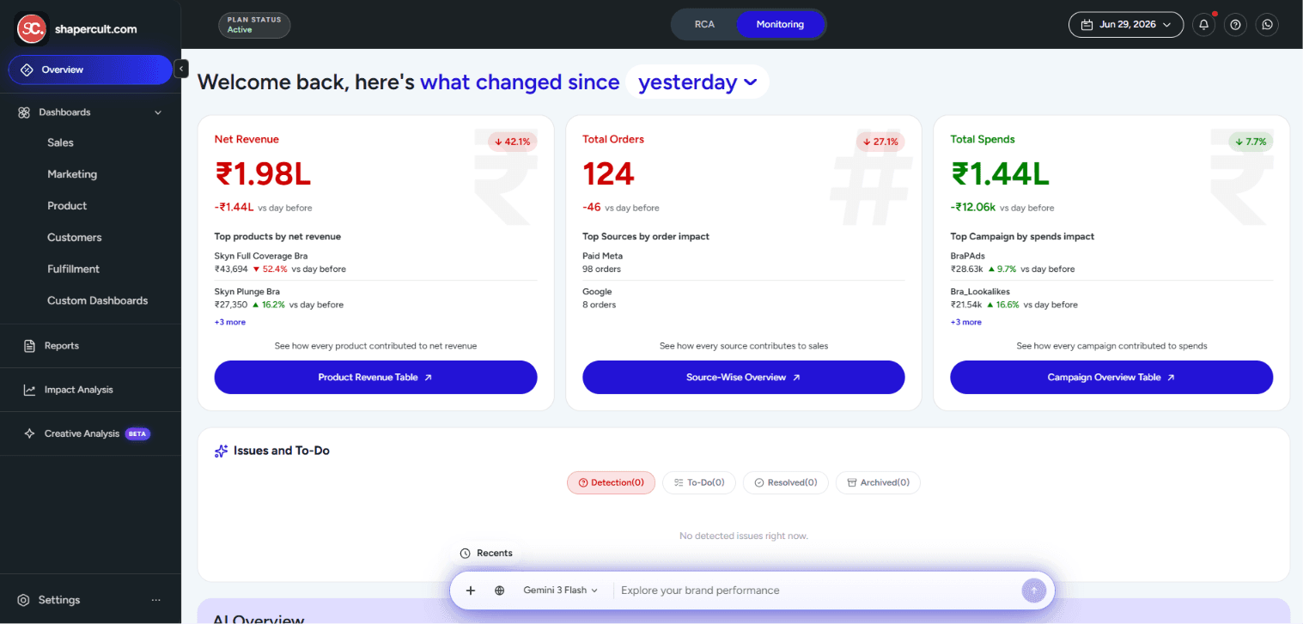1303x624 pixels.
Task: Click the Plan Status Active badge
Action: [254, 25]
